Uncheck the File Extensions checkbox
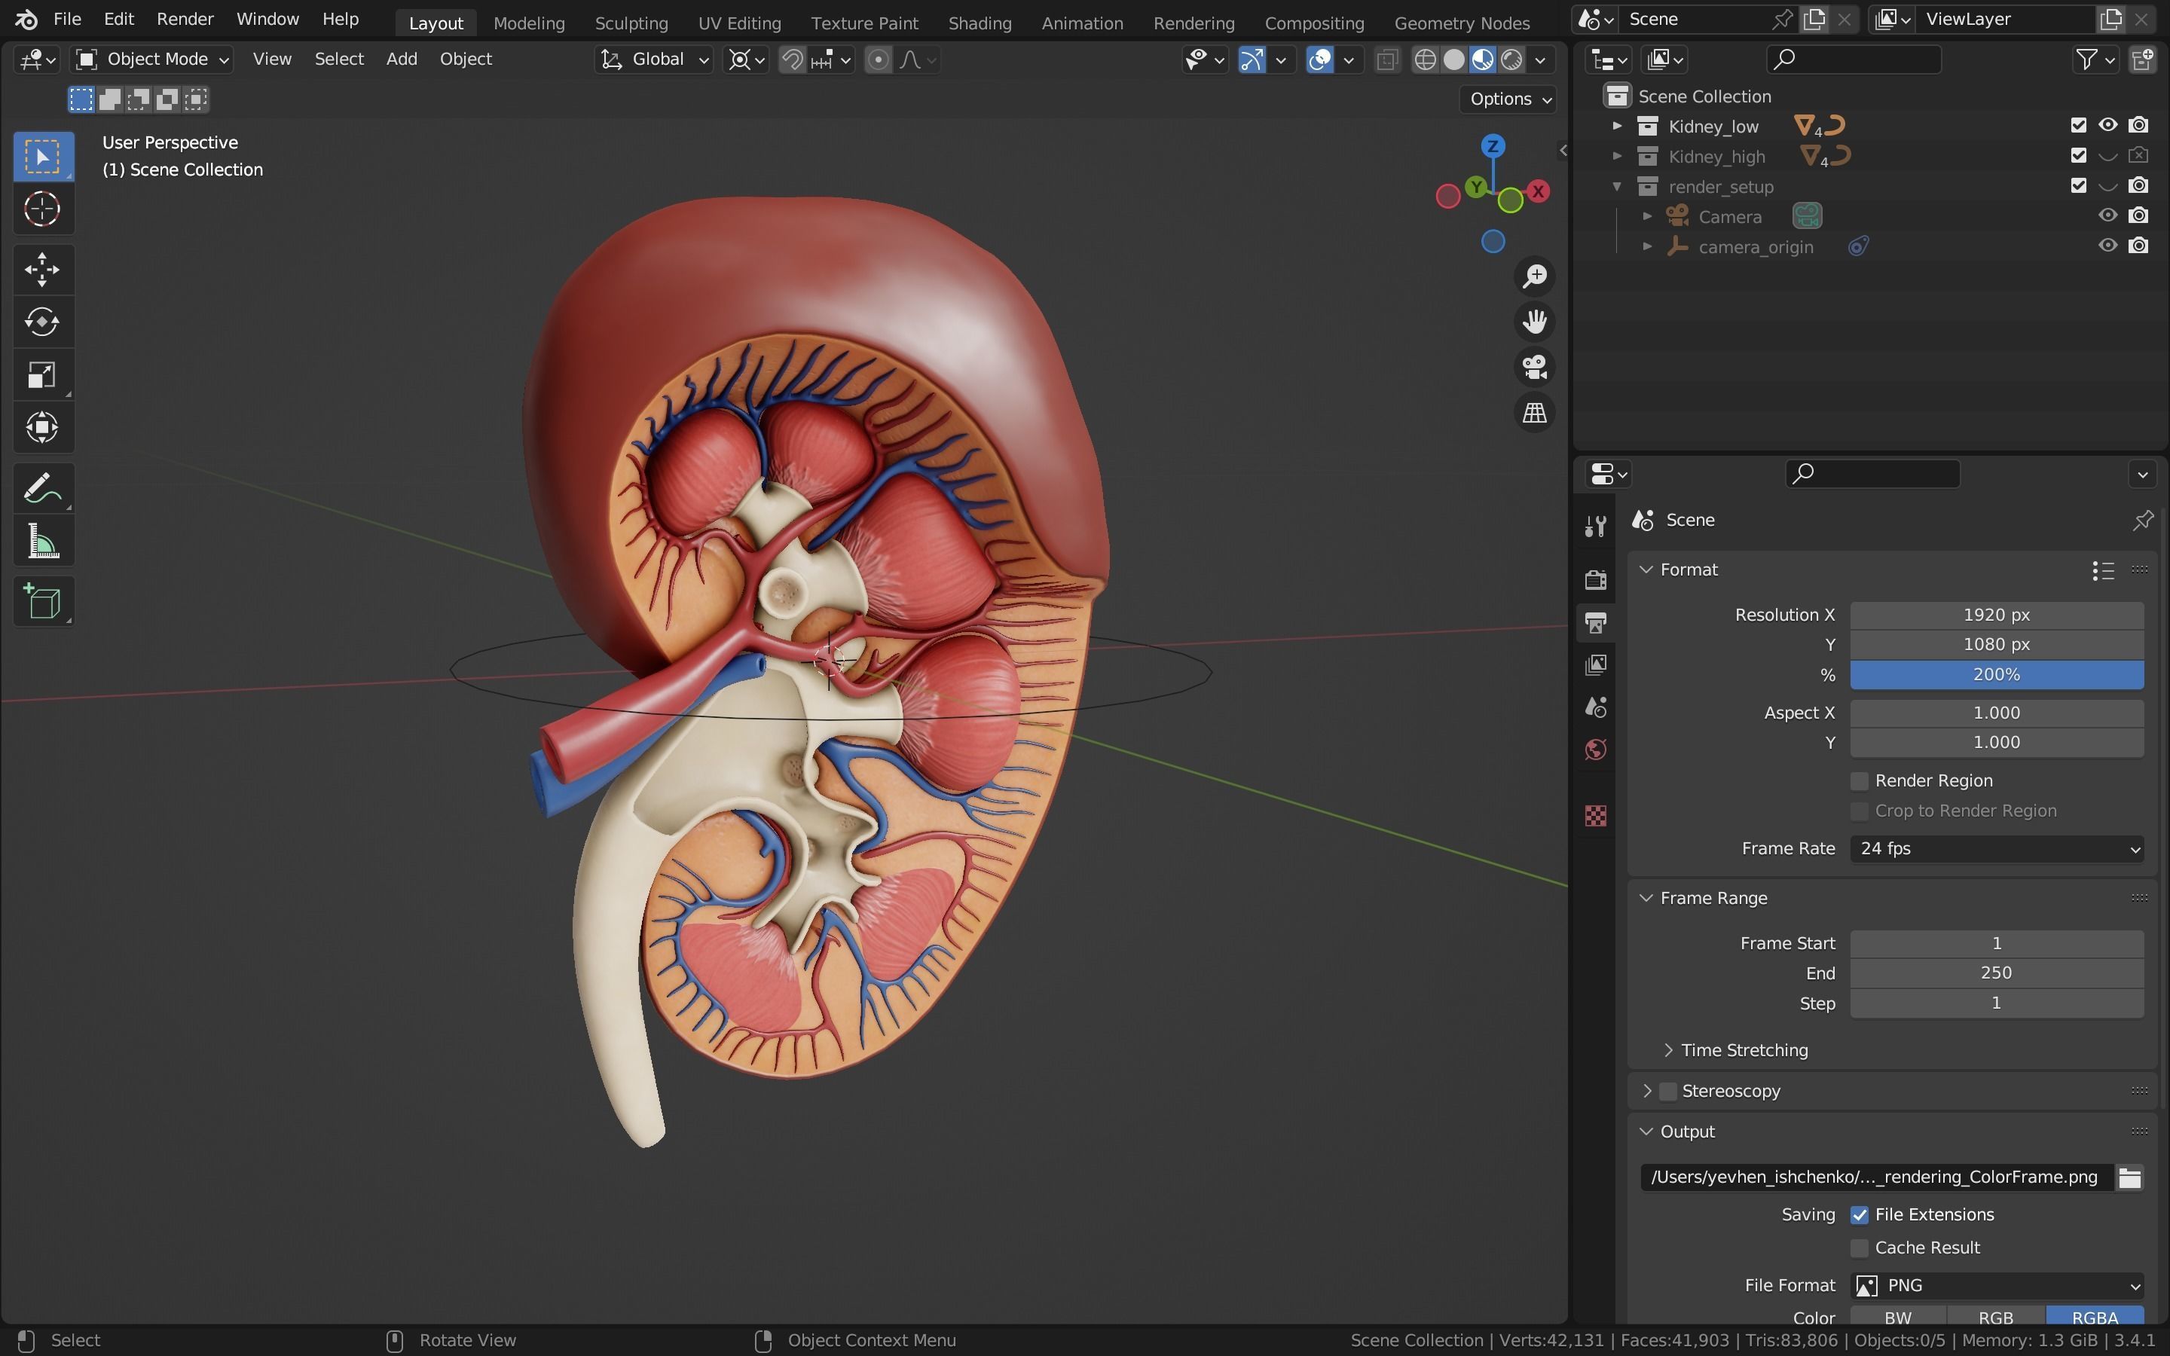 pos(1859,1214)
